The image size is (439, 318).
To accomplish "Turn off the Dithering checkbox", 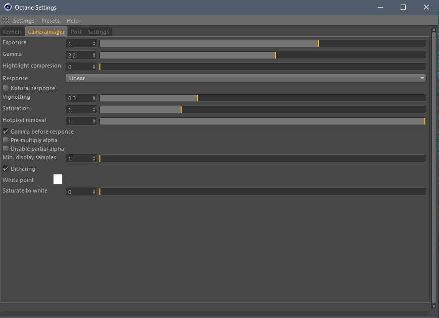I will click(x=6, y=169).
